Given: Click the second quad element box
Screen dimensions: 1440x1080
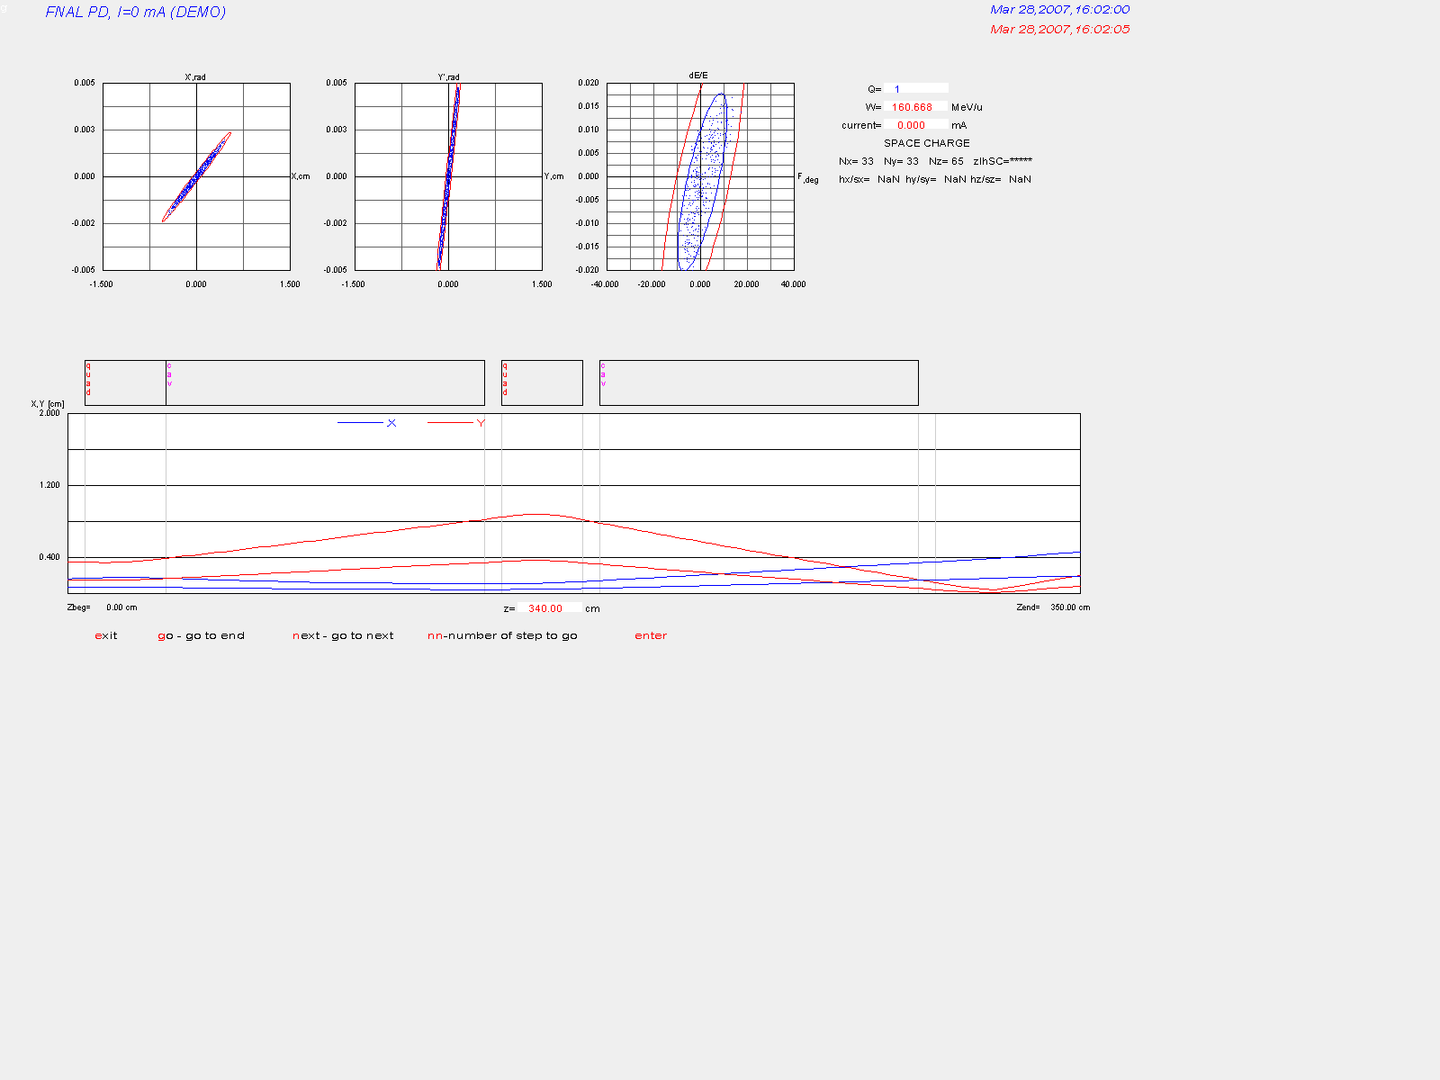Looking at the screenshot, I should (x=542, y=382).
